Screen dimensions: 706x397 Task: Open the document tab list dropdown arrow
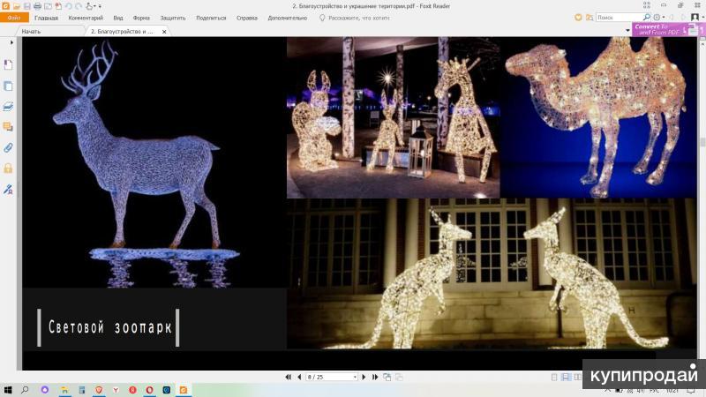click(627, 31)
